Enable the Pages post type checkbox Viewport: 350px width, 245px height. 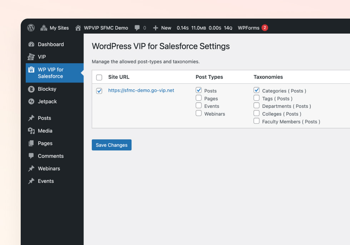199,98
